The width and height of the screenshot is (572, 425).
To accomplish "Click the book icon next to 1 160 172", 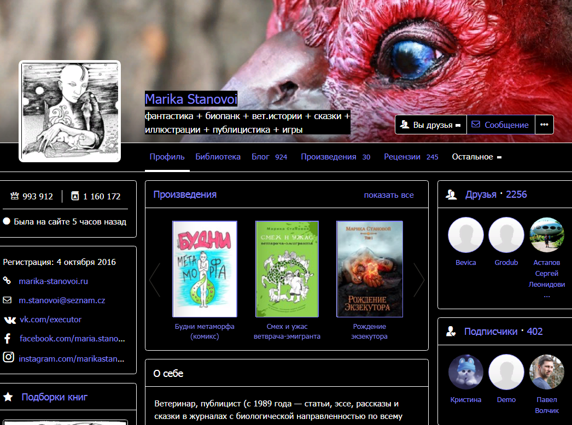I will tap(75, 196).
